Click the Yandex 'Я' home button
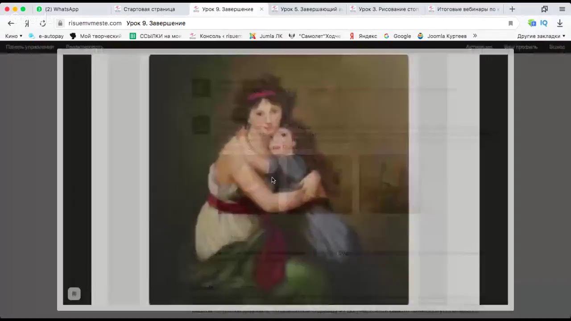571x321 pixels. 27,23
